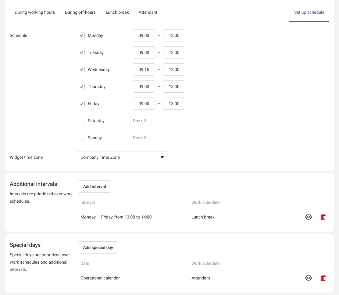
Task: Delete the Lunch break interval
Action: coord(323,217)
